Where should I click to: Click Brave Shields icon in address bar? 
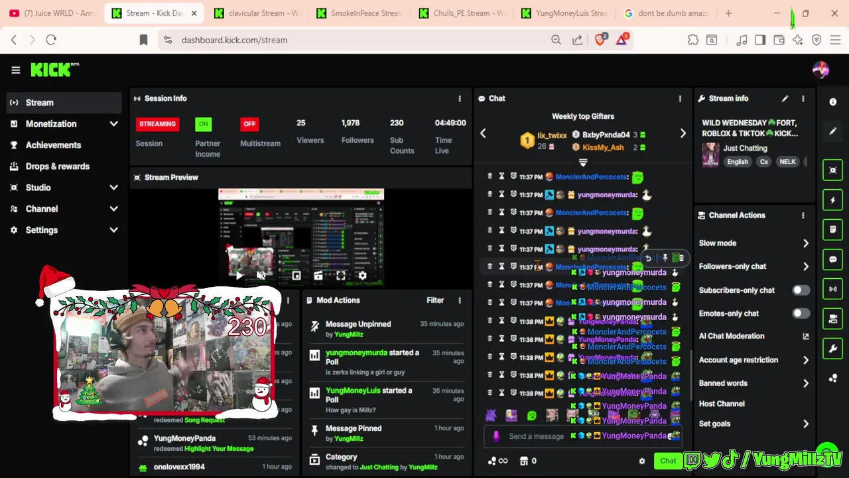[x=600, y=40]
